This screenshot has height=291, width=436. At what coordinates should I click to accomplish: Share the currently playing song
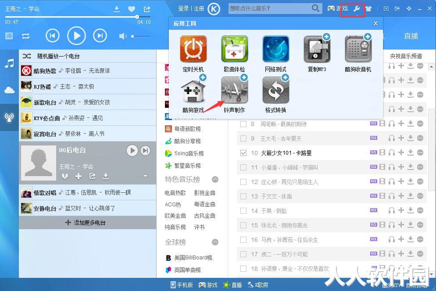coord(147,9)
